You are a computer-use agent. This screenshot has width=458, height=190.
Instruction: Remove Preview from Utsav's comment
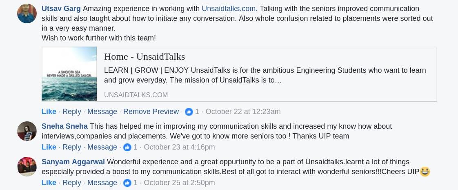151,112
